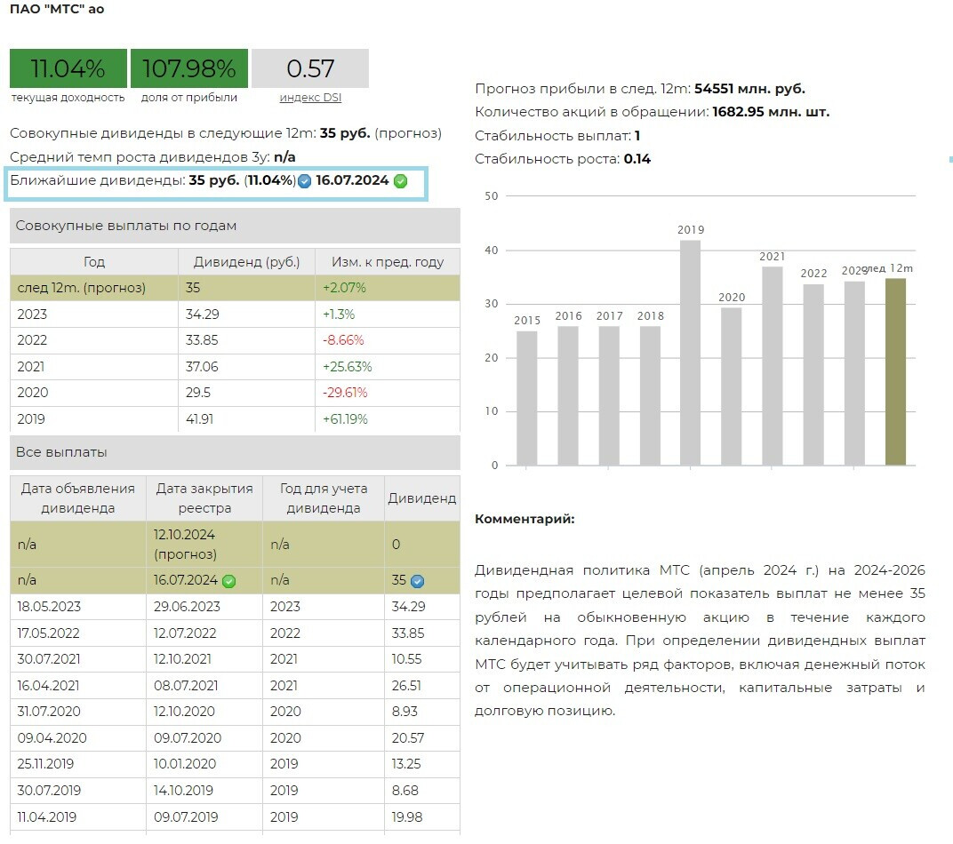Viewport: 953px width, 844px height.
Task: Collapse the Все выплаты section header
Action: (235, 452)
